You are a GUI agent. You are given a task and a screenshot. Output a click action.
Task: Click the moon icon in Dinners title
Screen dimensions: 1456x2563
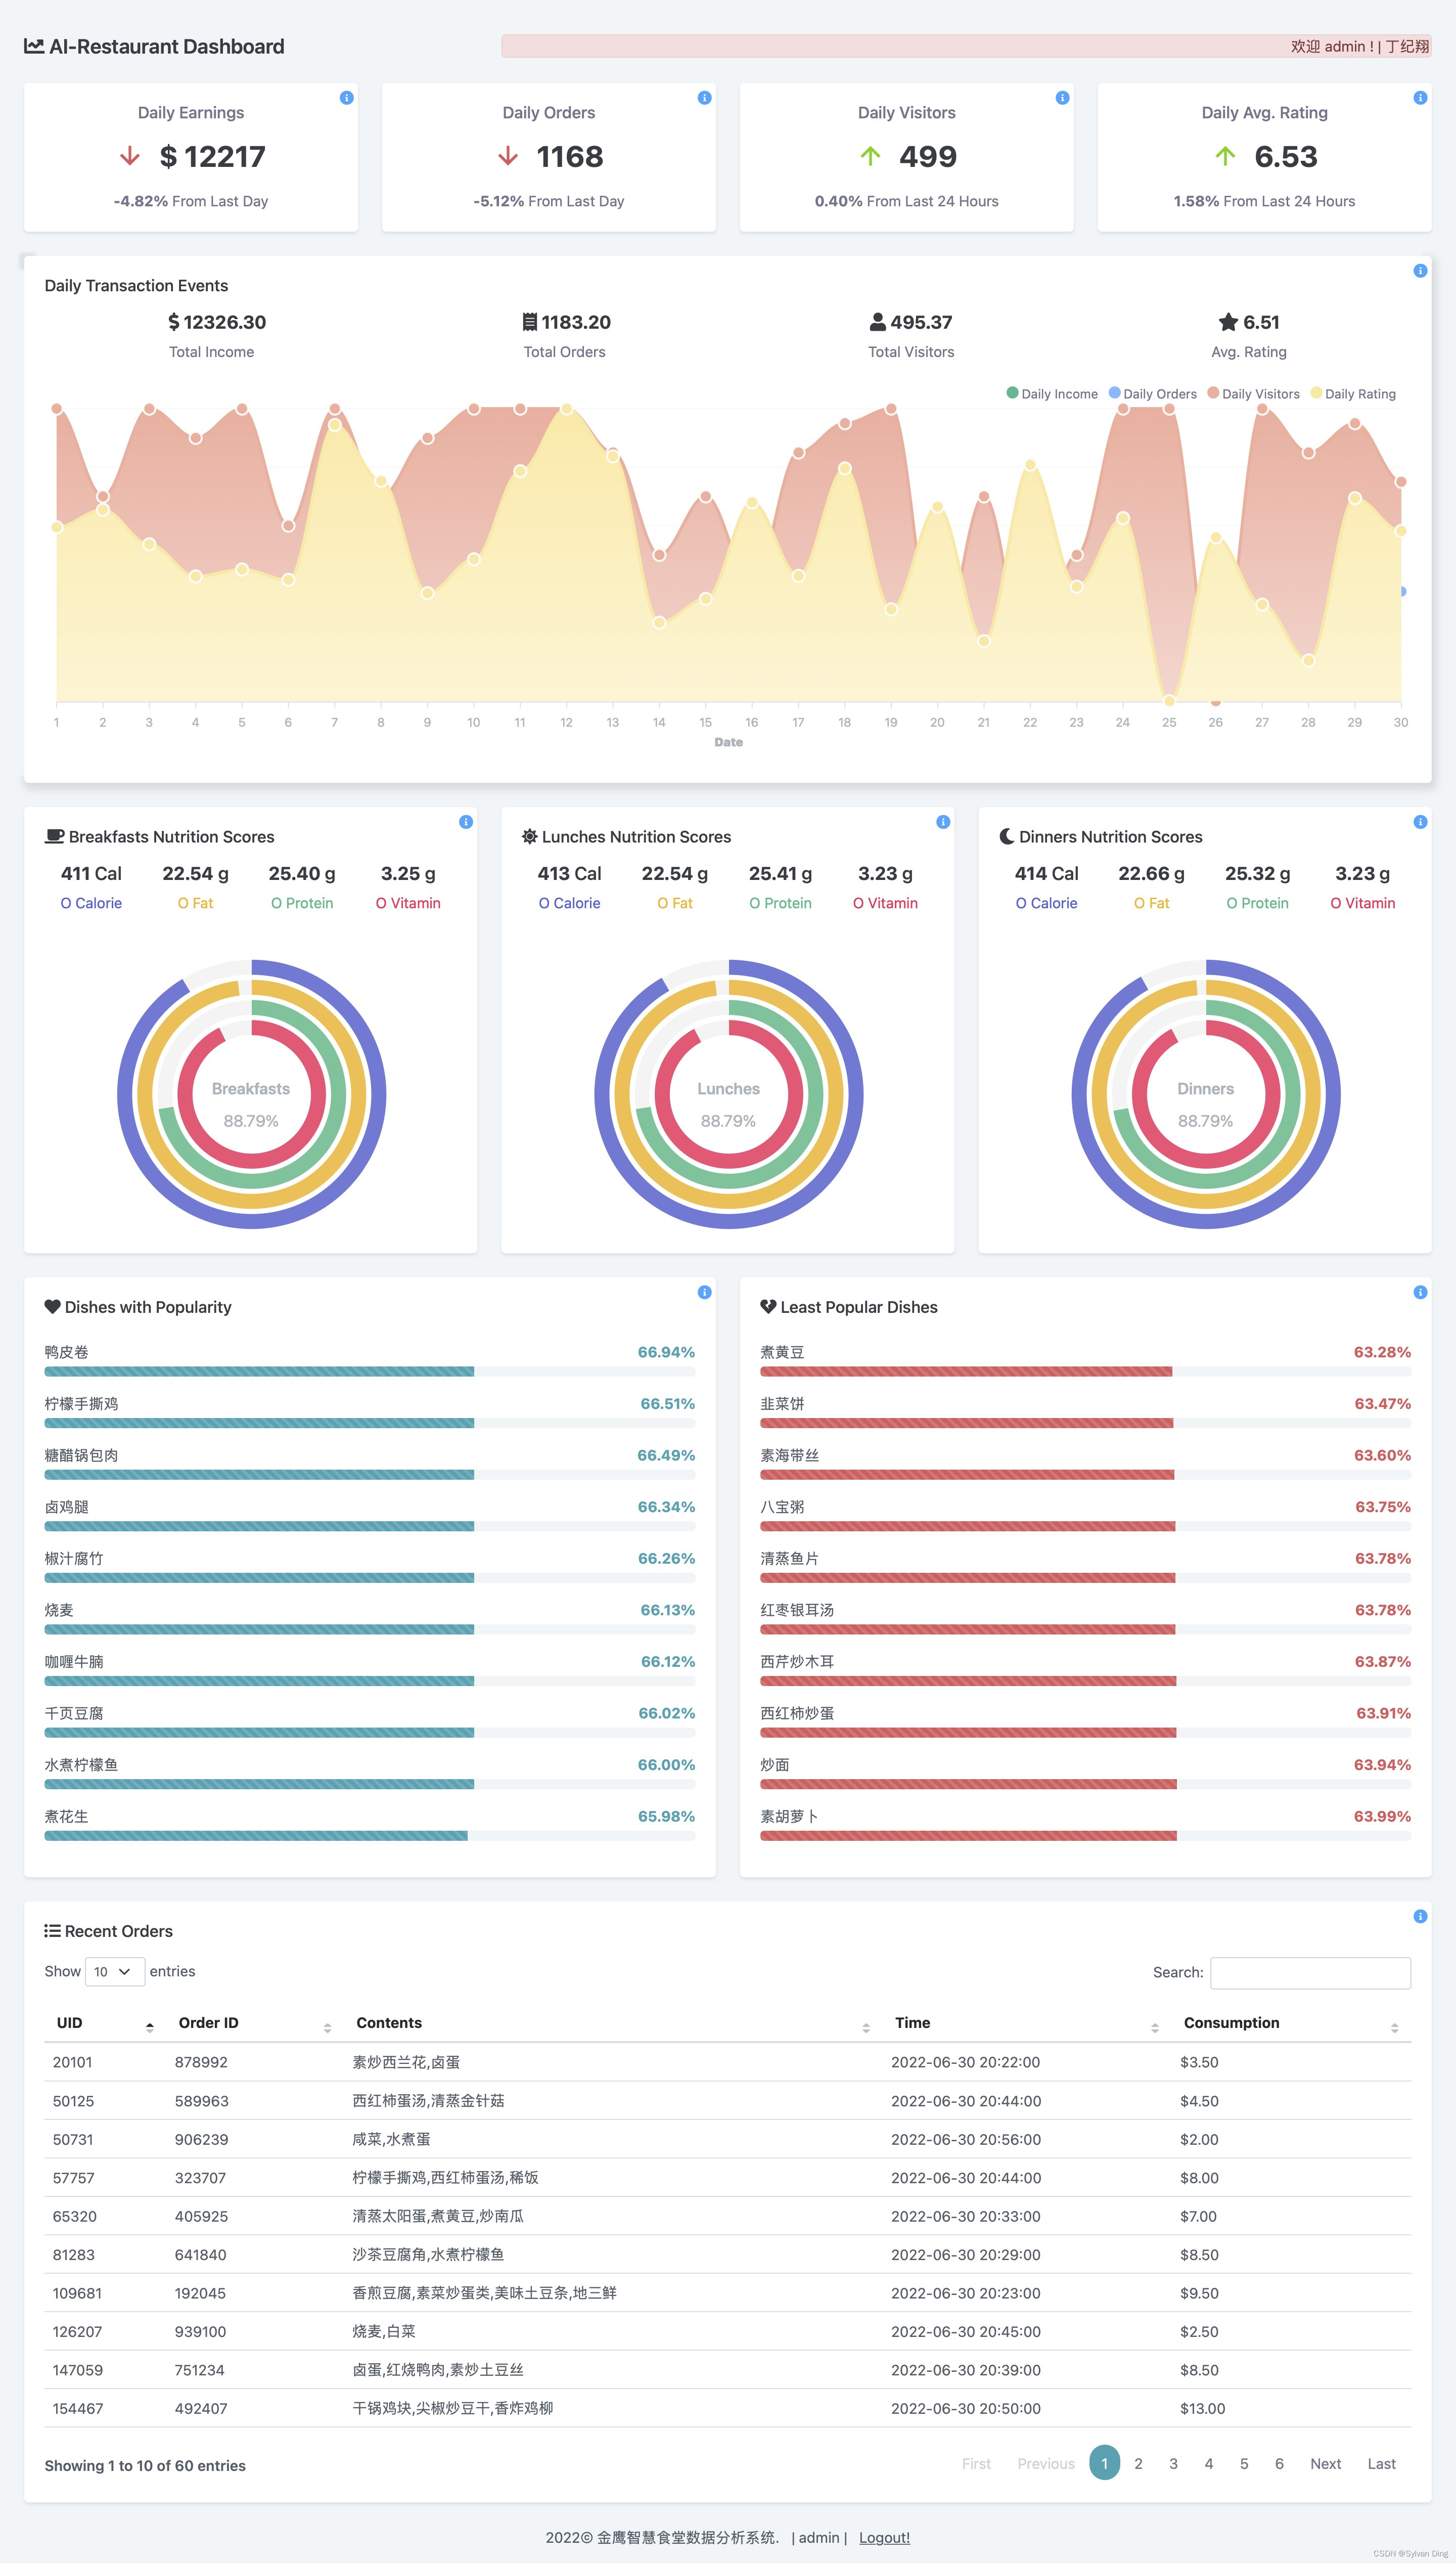[x=1007, y=837]
